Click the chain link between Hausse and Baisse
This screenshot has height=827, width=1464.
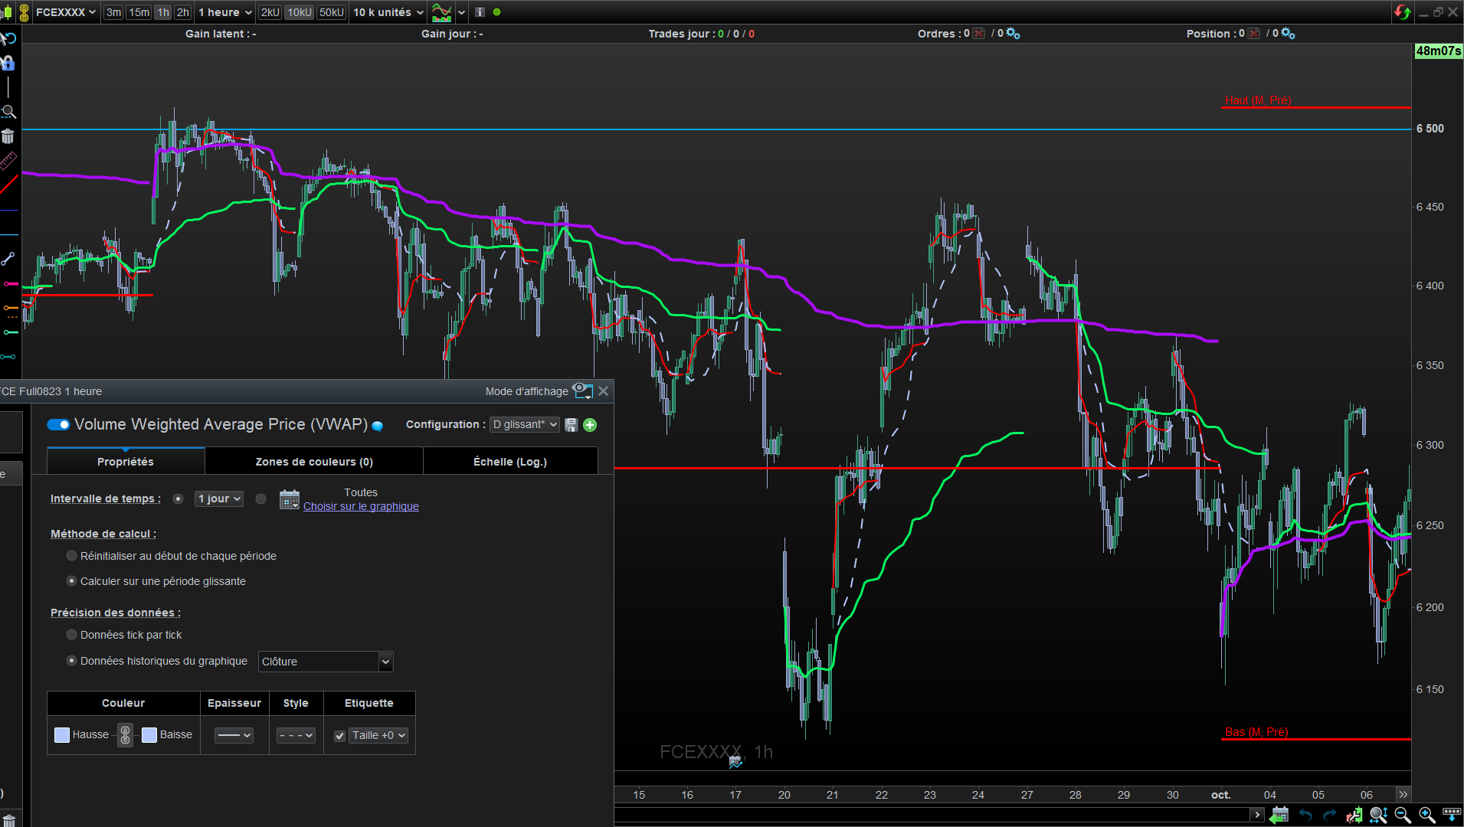click(x=126, y=735)
